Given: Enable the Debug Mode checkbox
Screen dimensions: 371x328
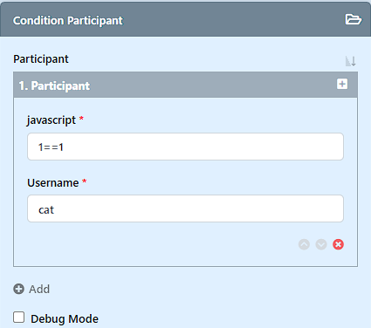Looking at the screenshot, I should tap(18, 318).
